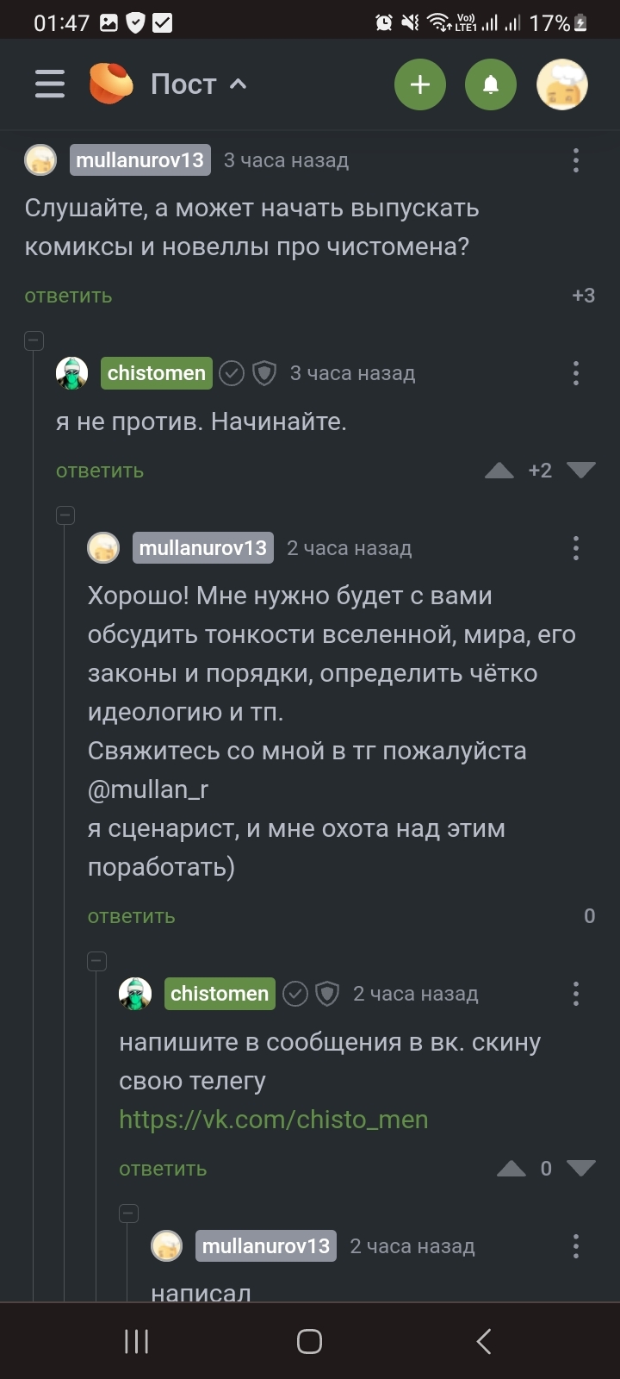Open the user profile avatar in header

561,84
